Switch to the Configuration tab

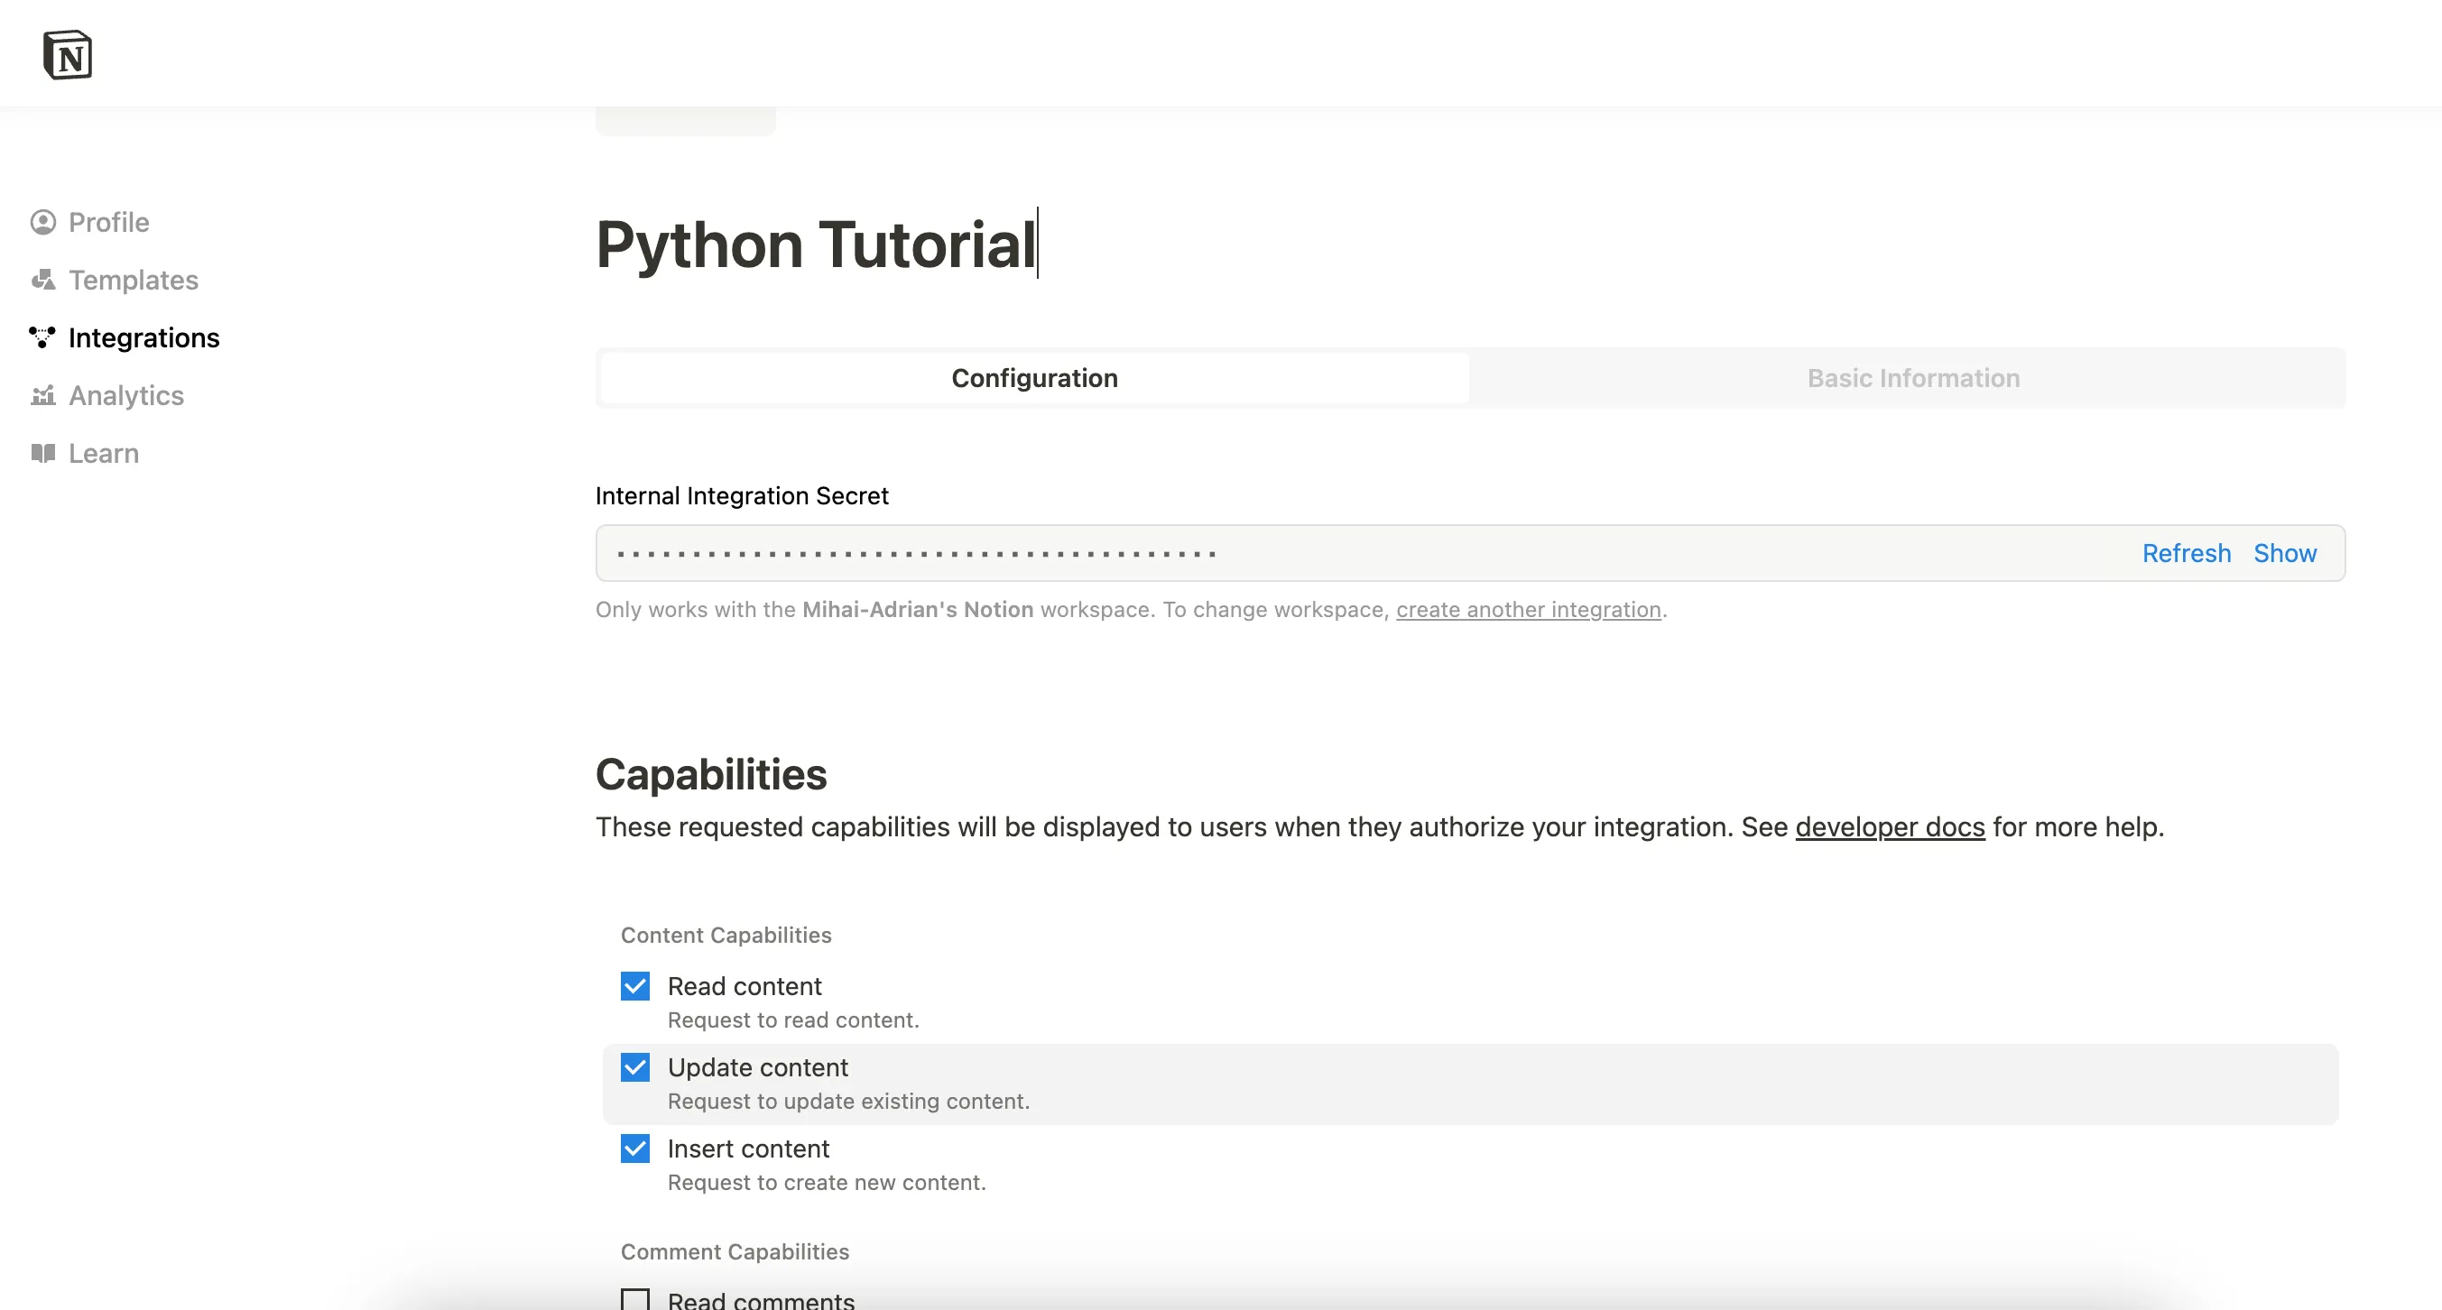pos(1034,378)
